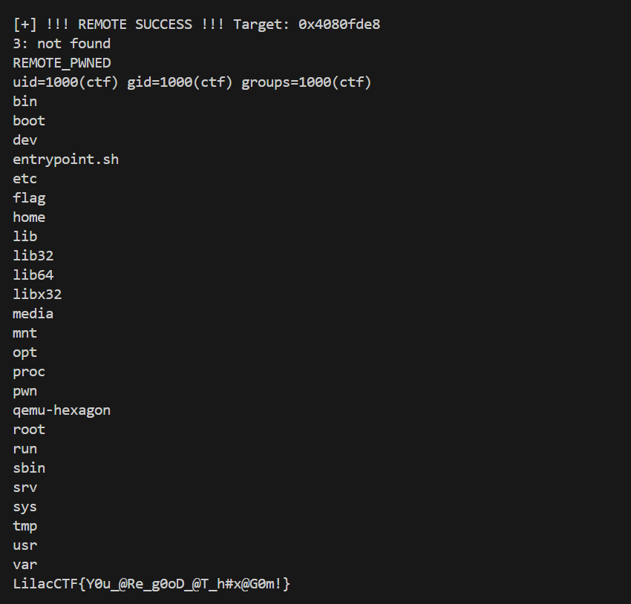Click the target address 0x4080fde8

click(339, 24)
